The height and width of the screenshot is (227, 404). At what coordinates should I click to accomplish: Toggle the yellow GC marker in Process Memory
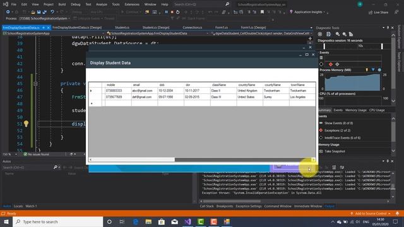click(367, 70)
